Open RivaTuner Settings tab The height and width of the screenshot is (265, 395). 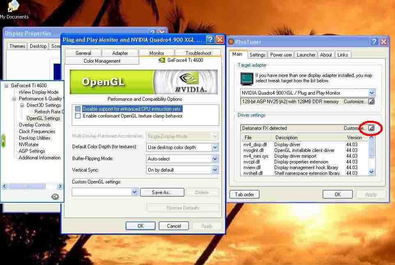(257, 55)
